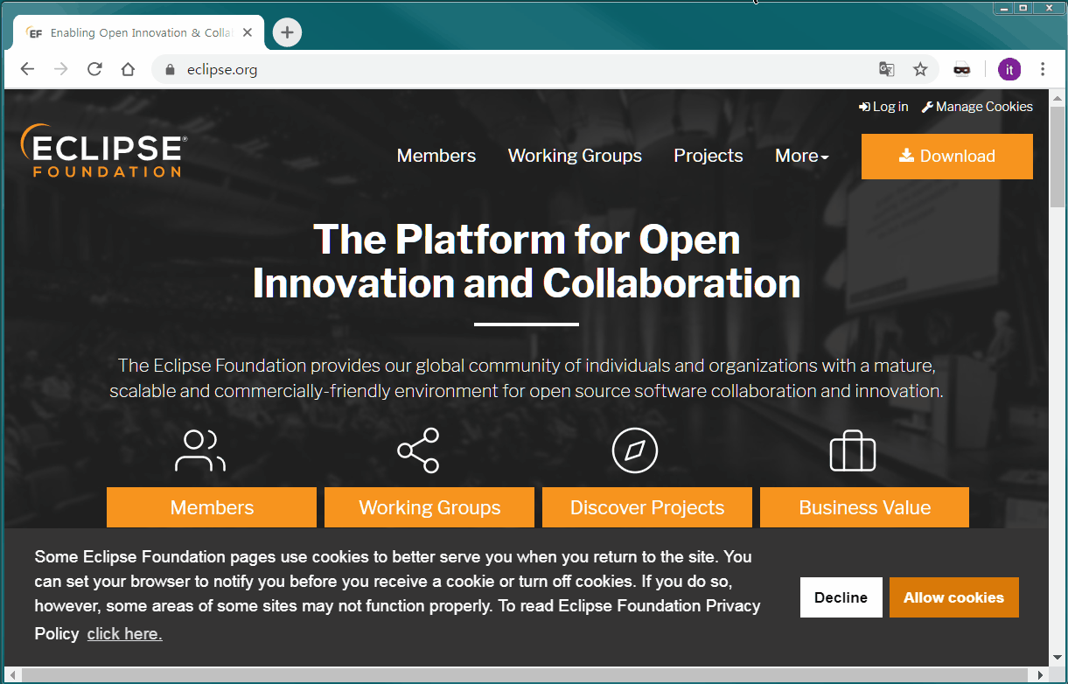Decline cookies in the banner
This screenshot has height=684, width=1068.
[841, 597]
